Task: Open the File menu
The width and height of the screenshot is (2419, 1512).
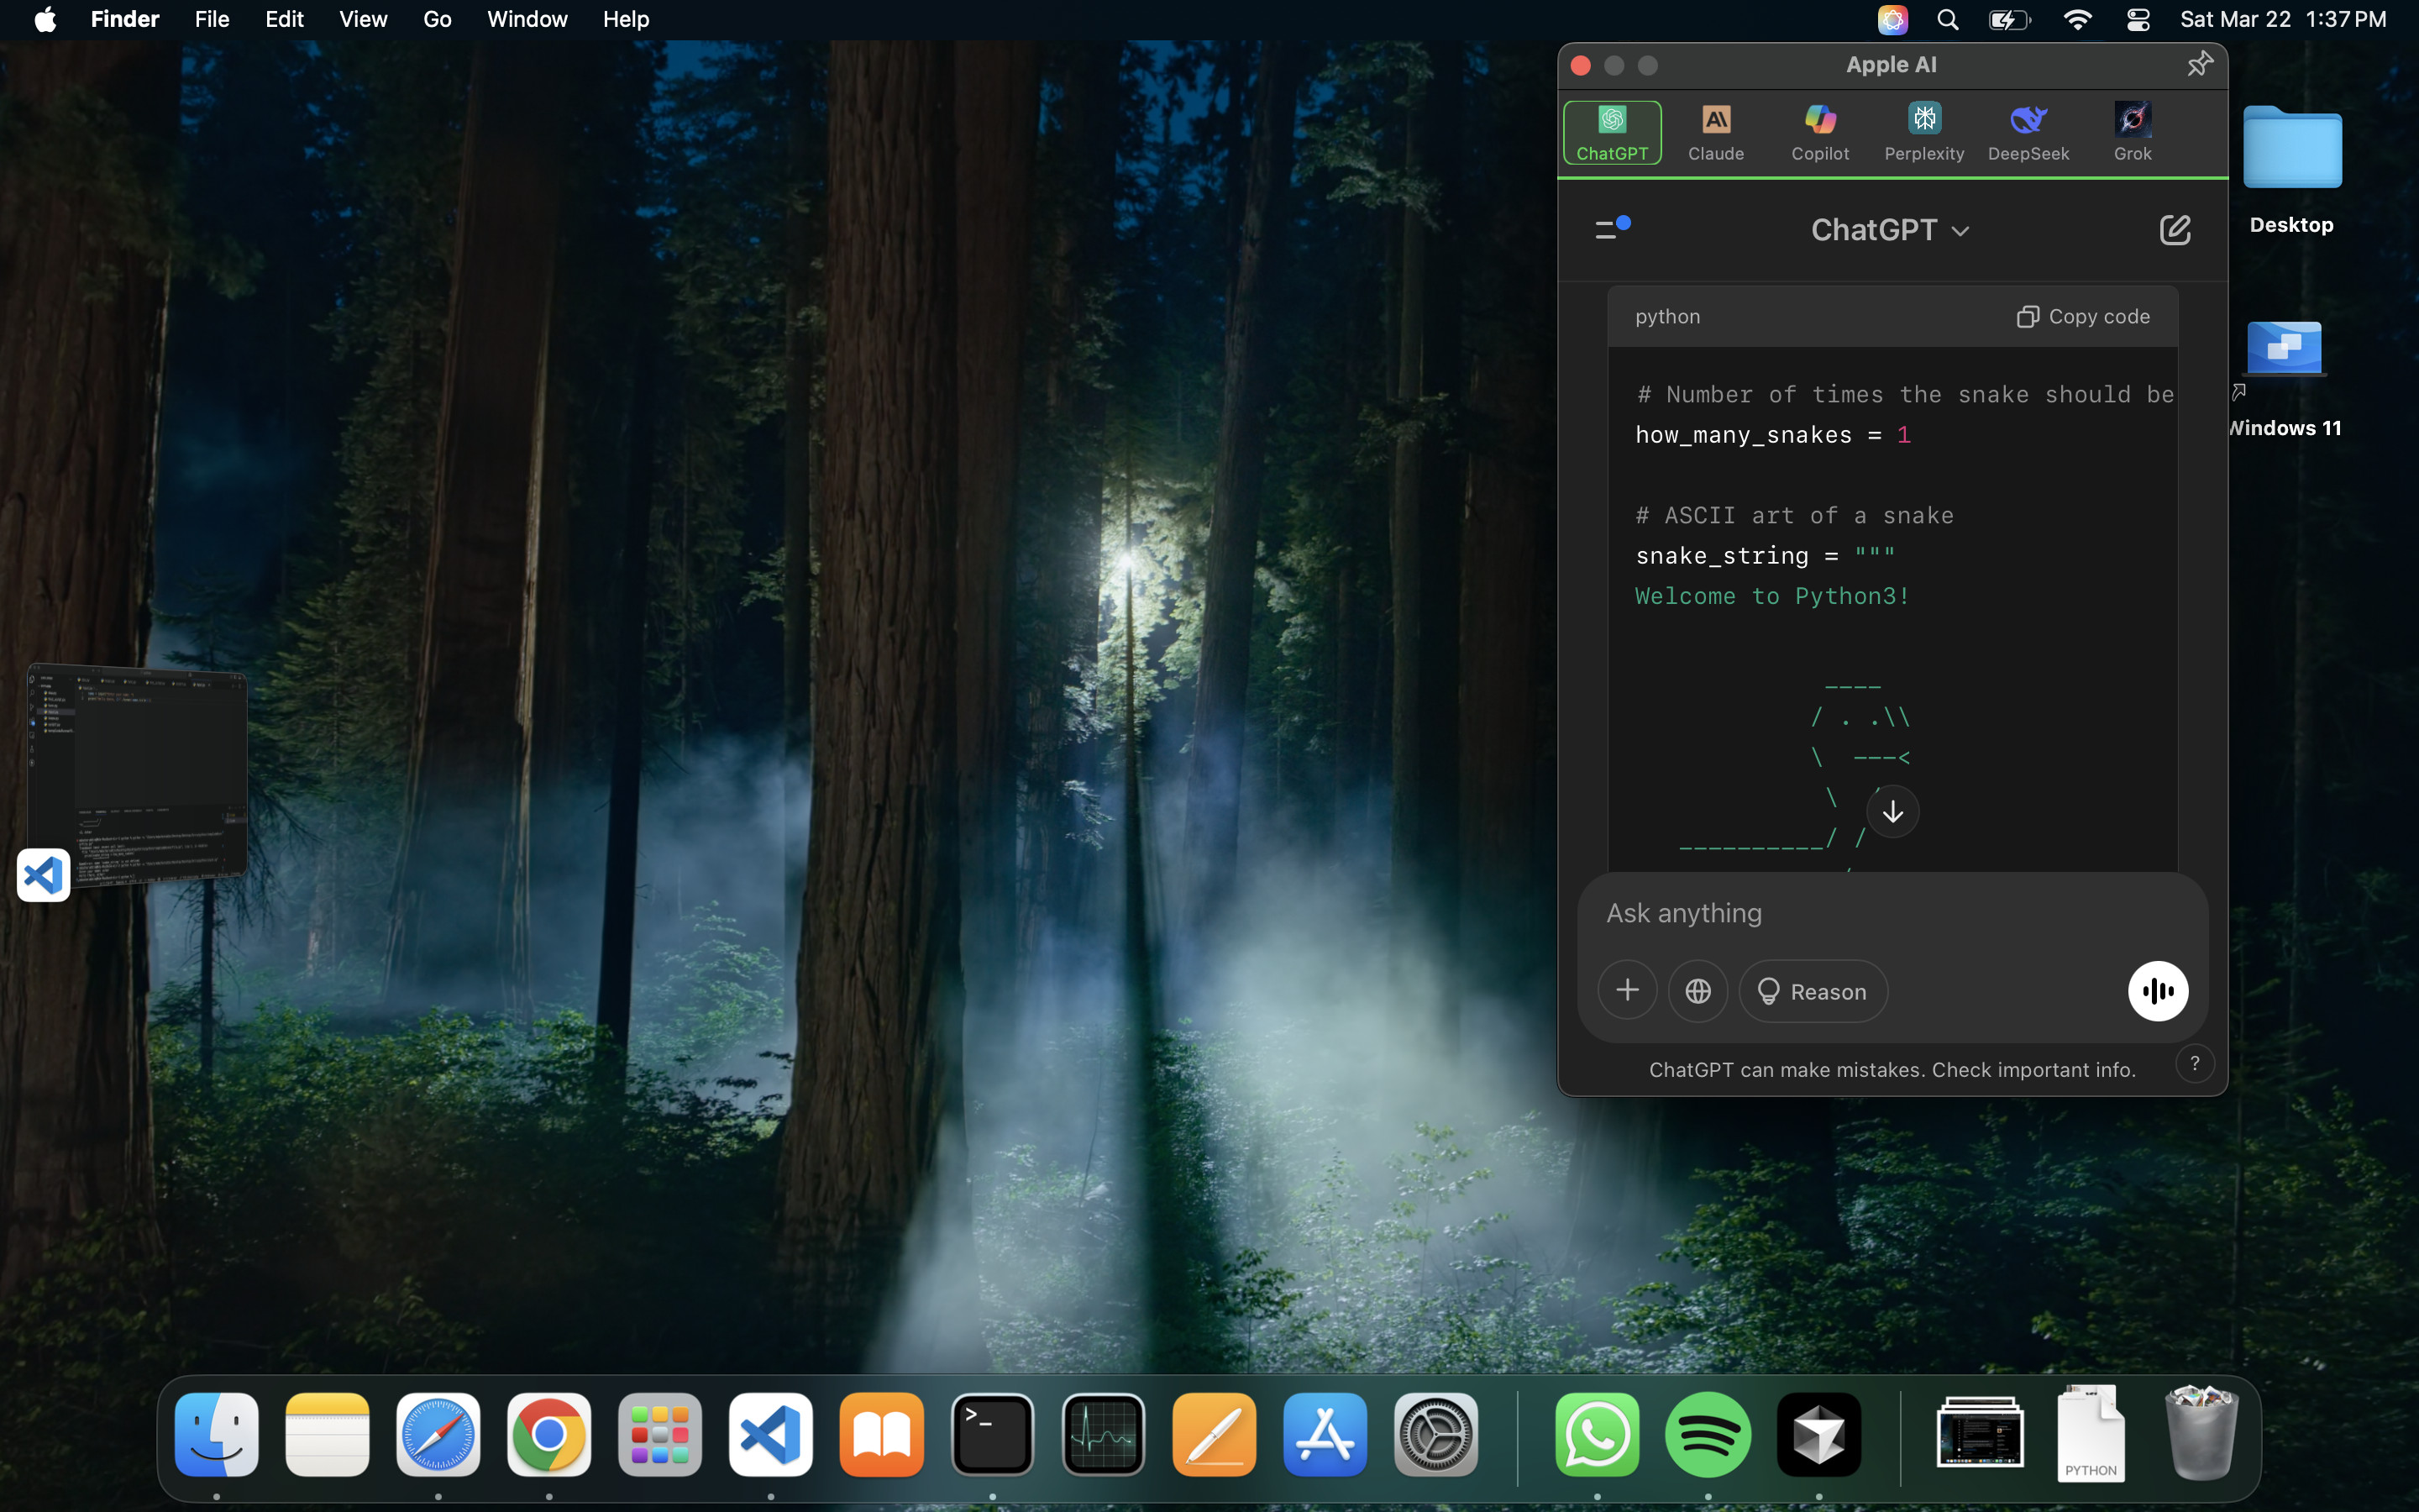Action: point(212,19)
